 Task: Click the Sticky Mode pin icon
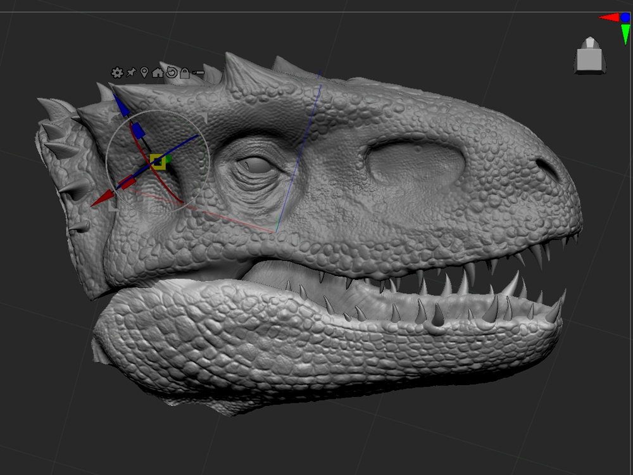(x=131, y=73)
